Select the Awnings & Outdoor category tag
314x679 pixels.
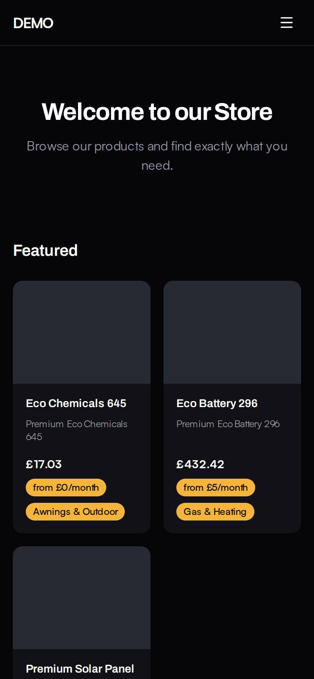pos(75,512)
